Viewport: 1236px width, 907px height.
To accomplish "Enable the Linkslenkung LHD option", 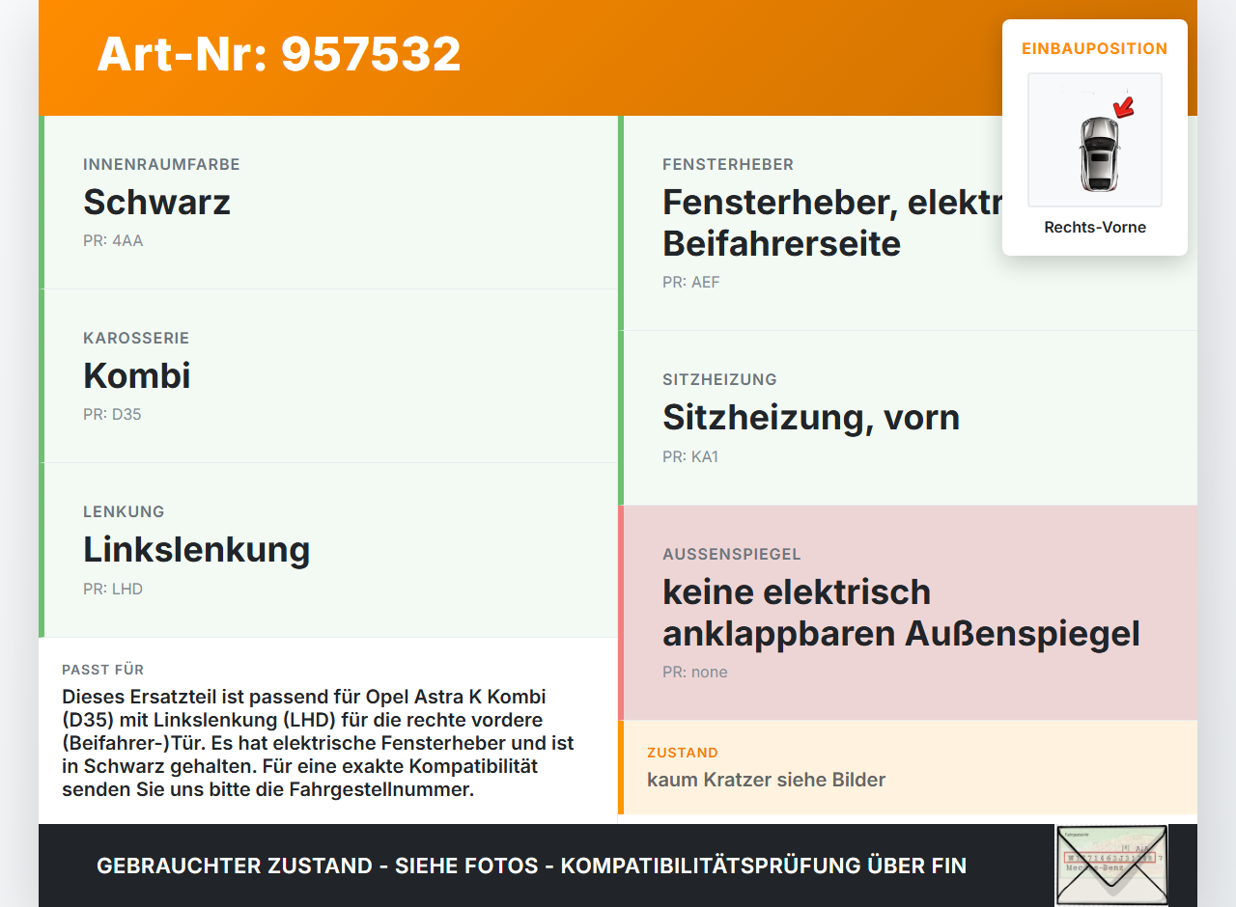I will (197, 549).
